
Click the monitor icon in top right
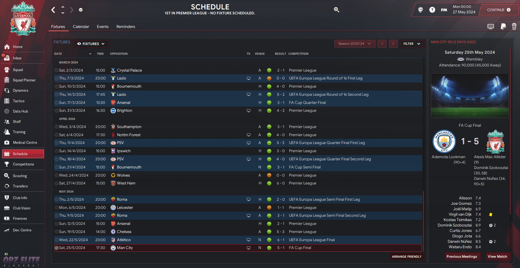[x=490, y=26]
